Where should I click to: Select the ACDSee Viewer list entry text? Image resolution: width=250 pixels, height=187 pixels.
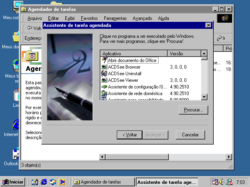123,80
